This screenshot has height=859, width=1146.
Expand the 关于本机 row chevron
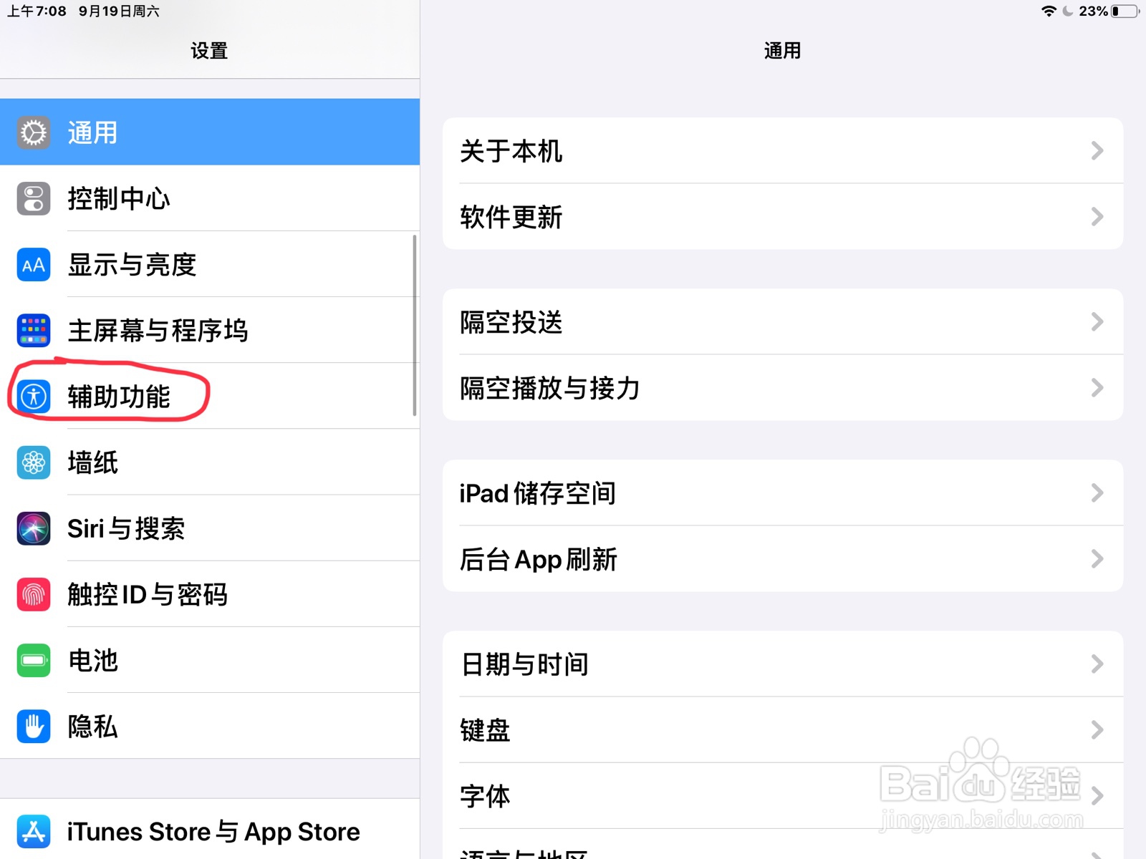pos(1097,150)
